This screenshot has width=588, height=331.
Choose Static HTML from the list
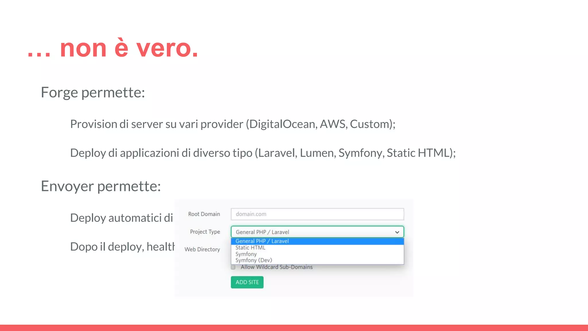pos(317,248)
